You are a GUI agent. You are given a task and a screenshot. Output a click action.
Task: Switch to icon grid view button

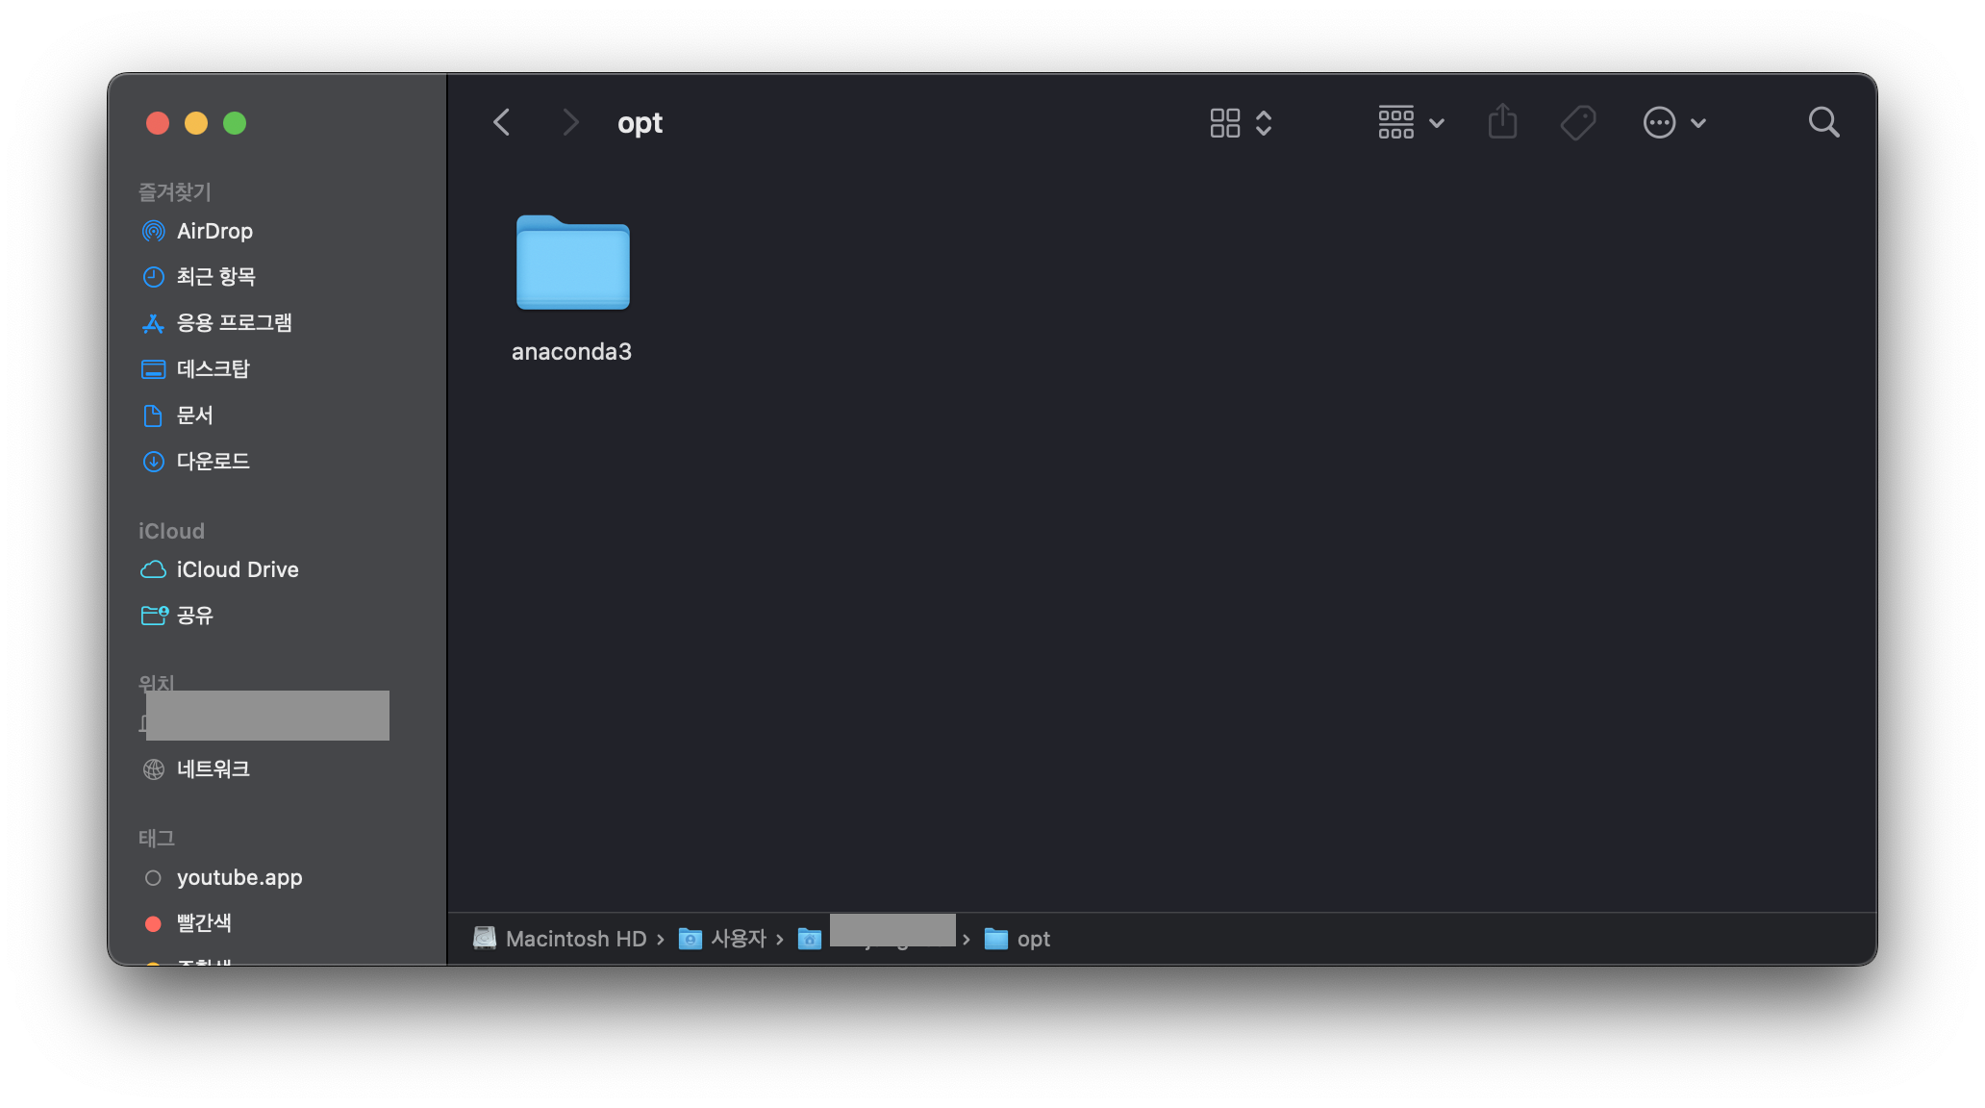1224,122
